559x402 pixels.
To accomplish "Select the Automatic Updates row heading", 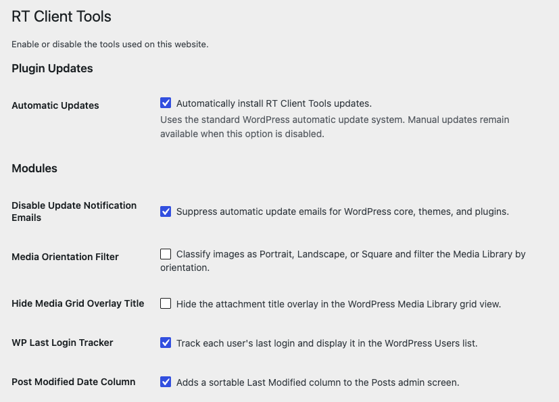I will 55,105.
